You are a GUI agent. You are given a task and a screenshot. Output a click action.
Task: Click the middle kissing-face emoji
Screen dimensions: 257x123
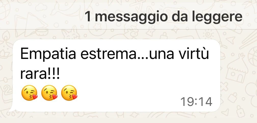[x=49, y=93]
